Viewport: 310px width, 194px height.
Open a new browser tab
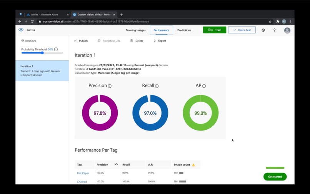(x=122, y=15)
